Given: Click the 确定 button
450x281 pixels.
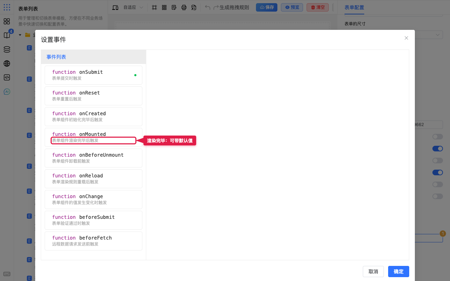Looking at the screenshot, I should pyautogui.click(x=399, y=272).
